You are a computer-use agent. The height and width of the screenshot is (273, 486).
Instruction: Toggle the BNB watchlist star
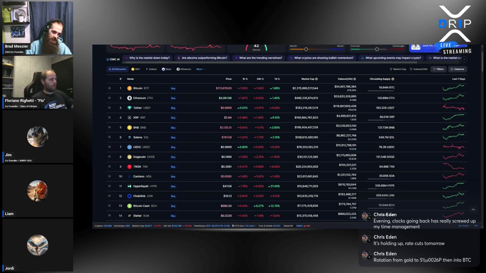tap(109, 127)
